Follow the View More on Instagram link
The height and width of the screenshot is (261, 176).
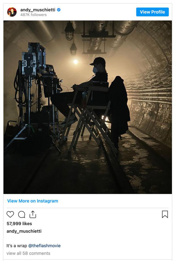click(33, 201)
